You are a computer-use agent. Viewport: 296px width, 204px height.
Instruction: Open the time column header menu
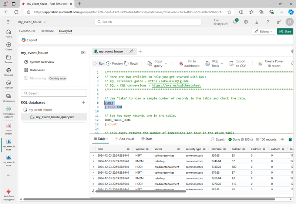tap(128, 149)
